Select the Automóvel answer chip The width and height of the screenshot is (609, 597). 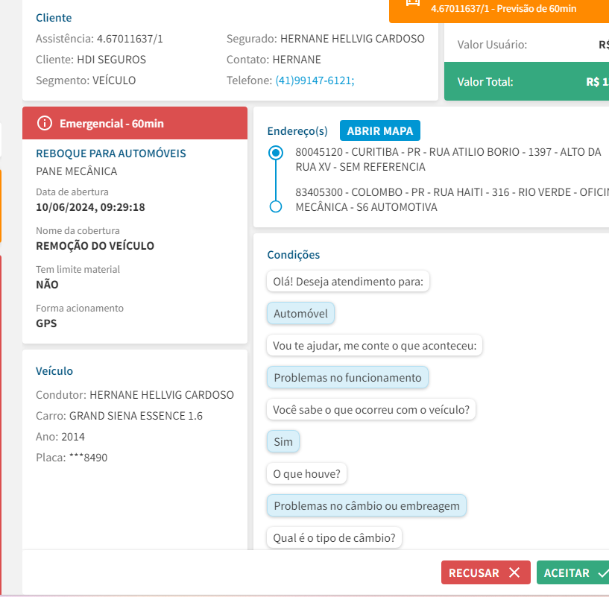click(300, 314)
